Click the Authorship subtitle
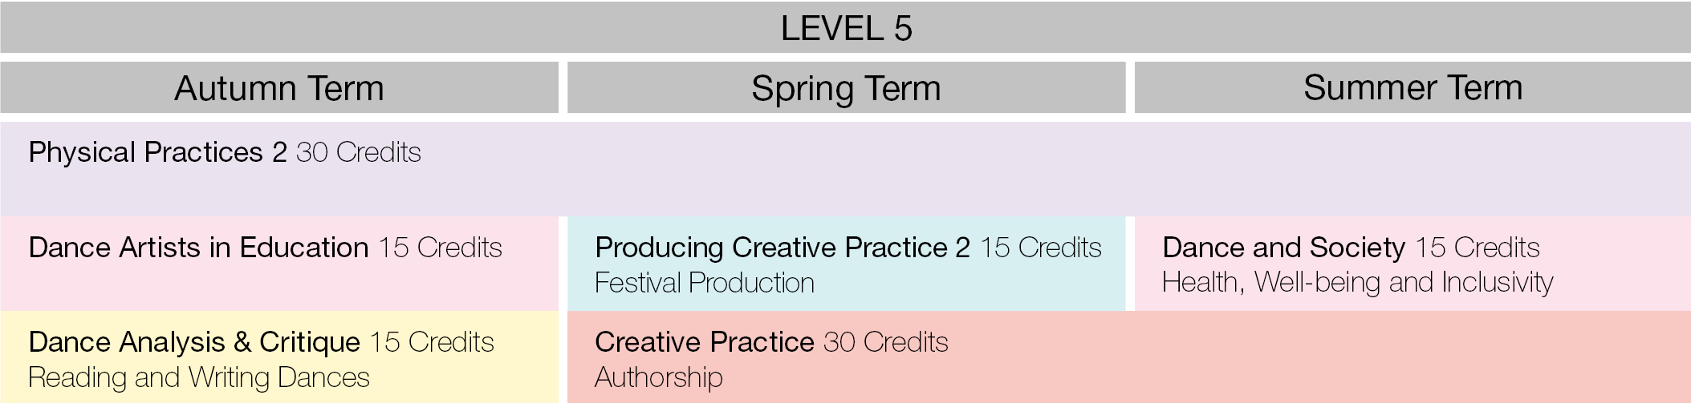 coord(658,377)
